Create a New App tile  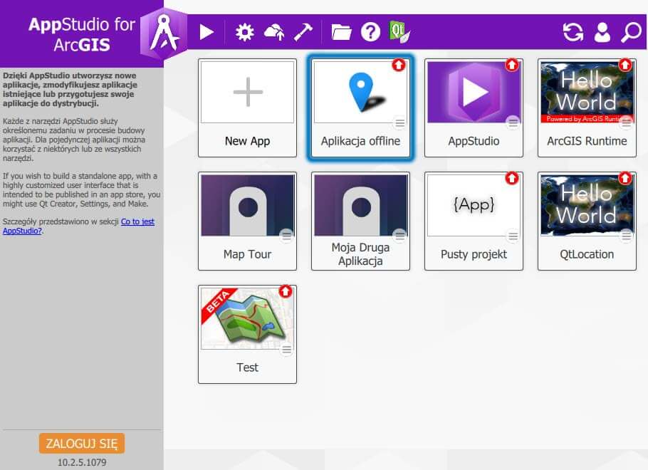(248, 108)
